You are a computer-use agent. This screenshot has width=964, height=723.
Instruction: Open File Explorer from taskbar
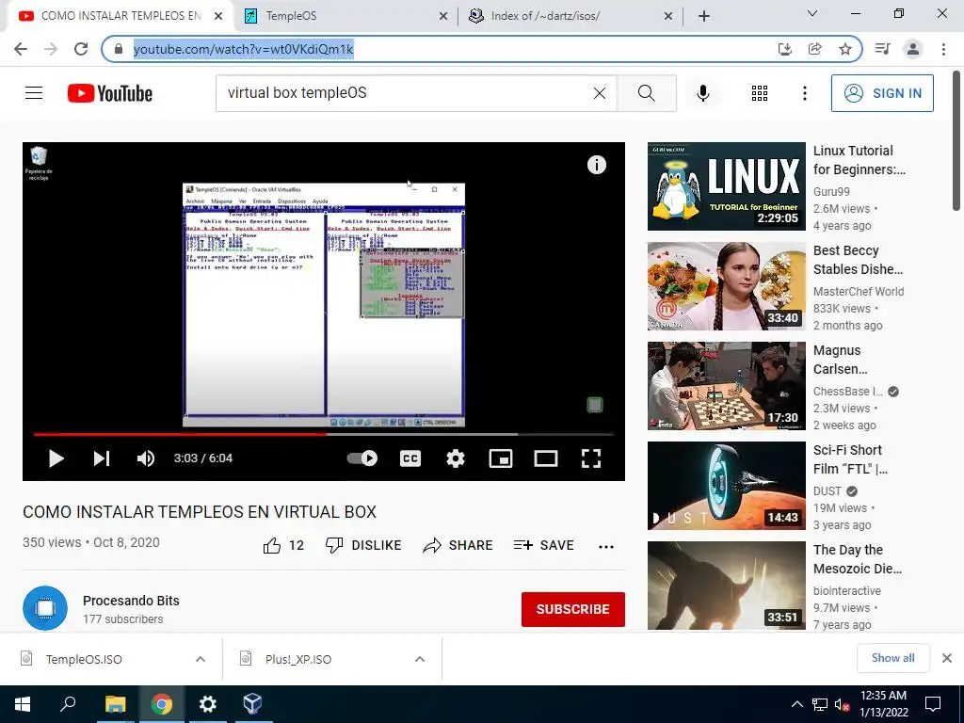point(115,704)
